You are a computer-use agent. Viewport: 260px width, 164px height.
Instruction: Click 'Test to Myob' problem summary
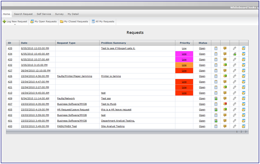pyautogui.click(x=109, y=104)
